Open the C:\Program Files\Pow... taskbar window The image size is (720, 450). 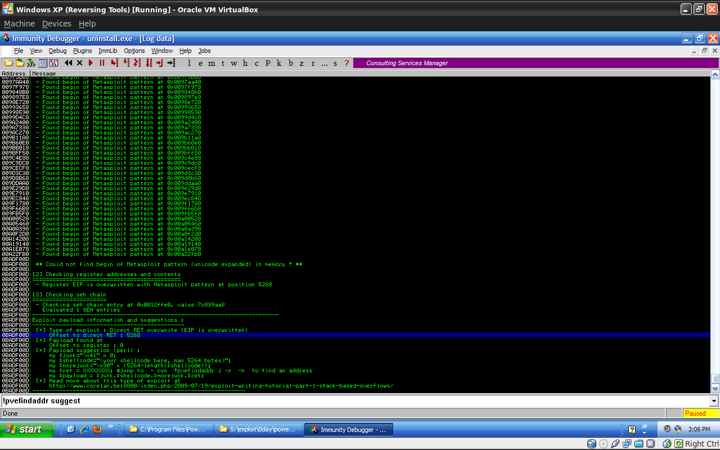(x=169, y=430)
